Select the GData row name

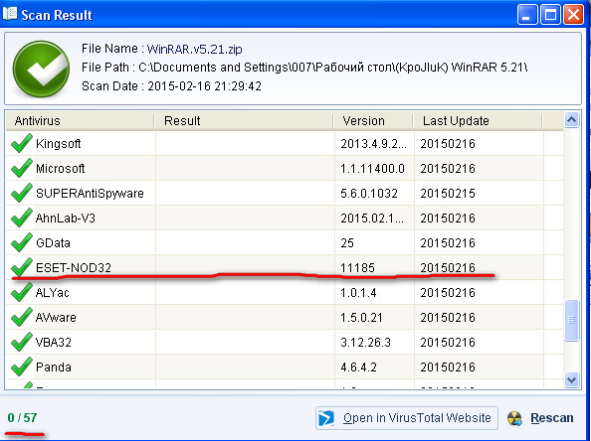click(53, 242)
